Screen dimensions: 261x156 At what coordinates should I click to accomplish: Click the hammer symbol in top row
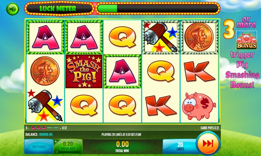point(161,37)
